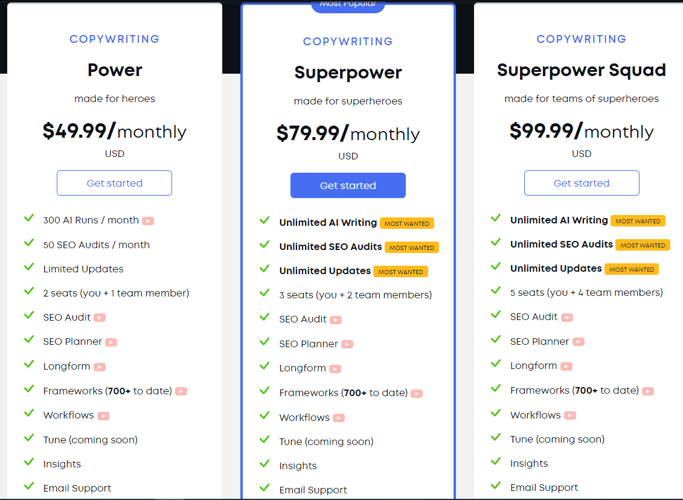Screen dimensions: 683x500
Task: Click Get started under Power plan
Action: tap(114, 183)
